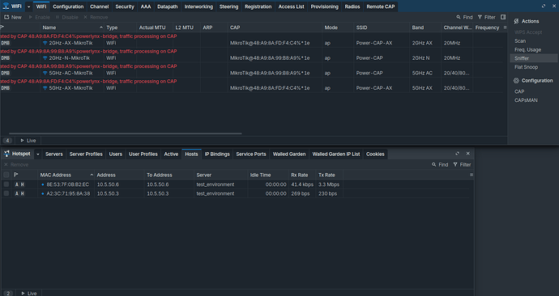Viewport: 559px width, 296px height.
Task: Sort Hotspot hosts by MAC Address
Action: pyautogui.click(x=66, y=175)
